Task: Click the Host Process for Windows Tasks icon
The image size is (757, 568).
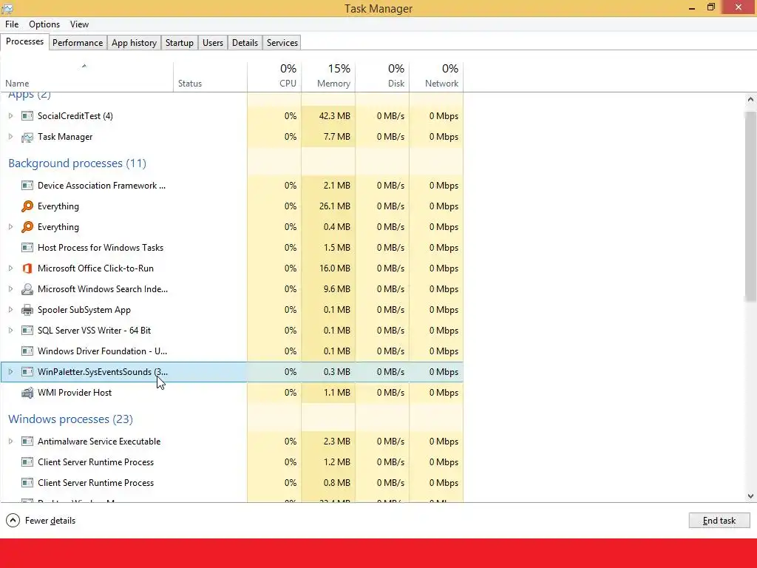Action: pyautogui.click(x=27, y=248)
